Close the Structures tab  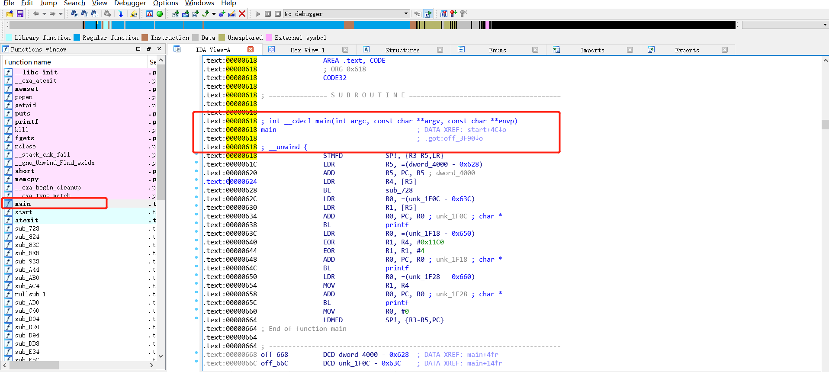(440, 50)
